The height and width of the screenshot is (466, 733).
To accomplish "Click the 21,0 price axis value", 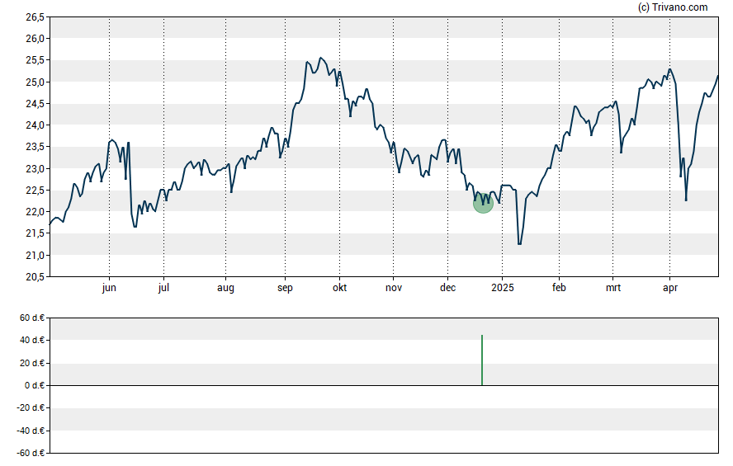I will click(x=35, y=255).
